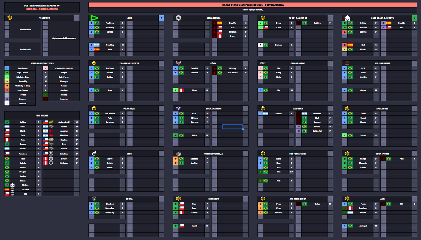This screenshot has width=421, height=240.
Task: Click the Bahia Love logo
Action: point(347,108)
